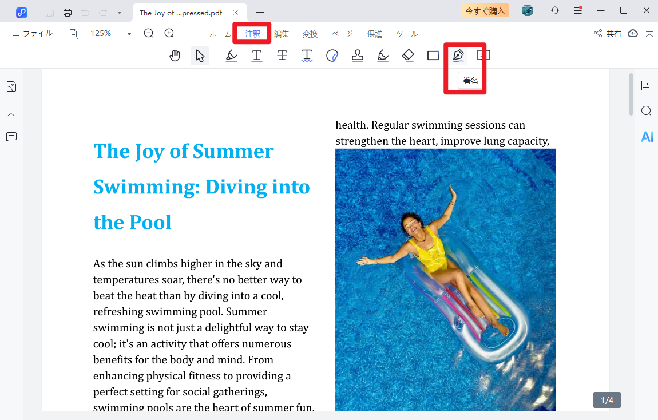Click the vertical scrollbar thumb
The height and width of the screenshot is (420, 658).
click(631, 94)
